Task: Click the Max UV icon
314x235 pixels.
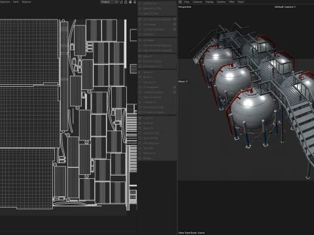Action: click(140, 56)
